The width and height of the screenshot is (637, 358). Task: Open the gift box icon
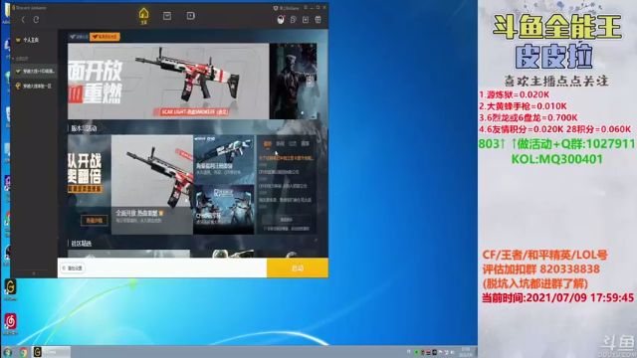pos(318,19)
